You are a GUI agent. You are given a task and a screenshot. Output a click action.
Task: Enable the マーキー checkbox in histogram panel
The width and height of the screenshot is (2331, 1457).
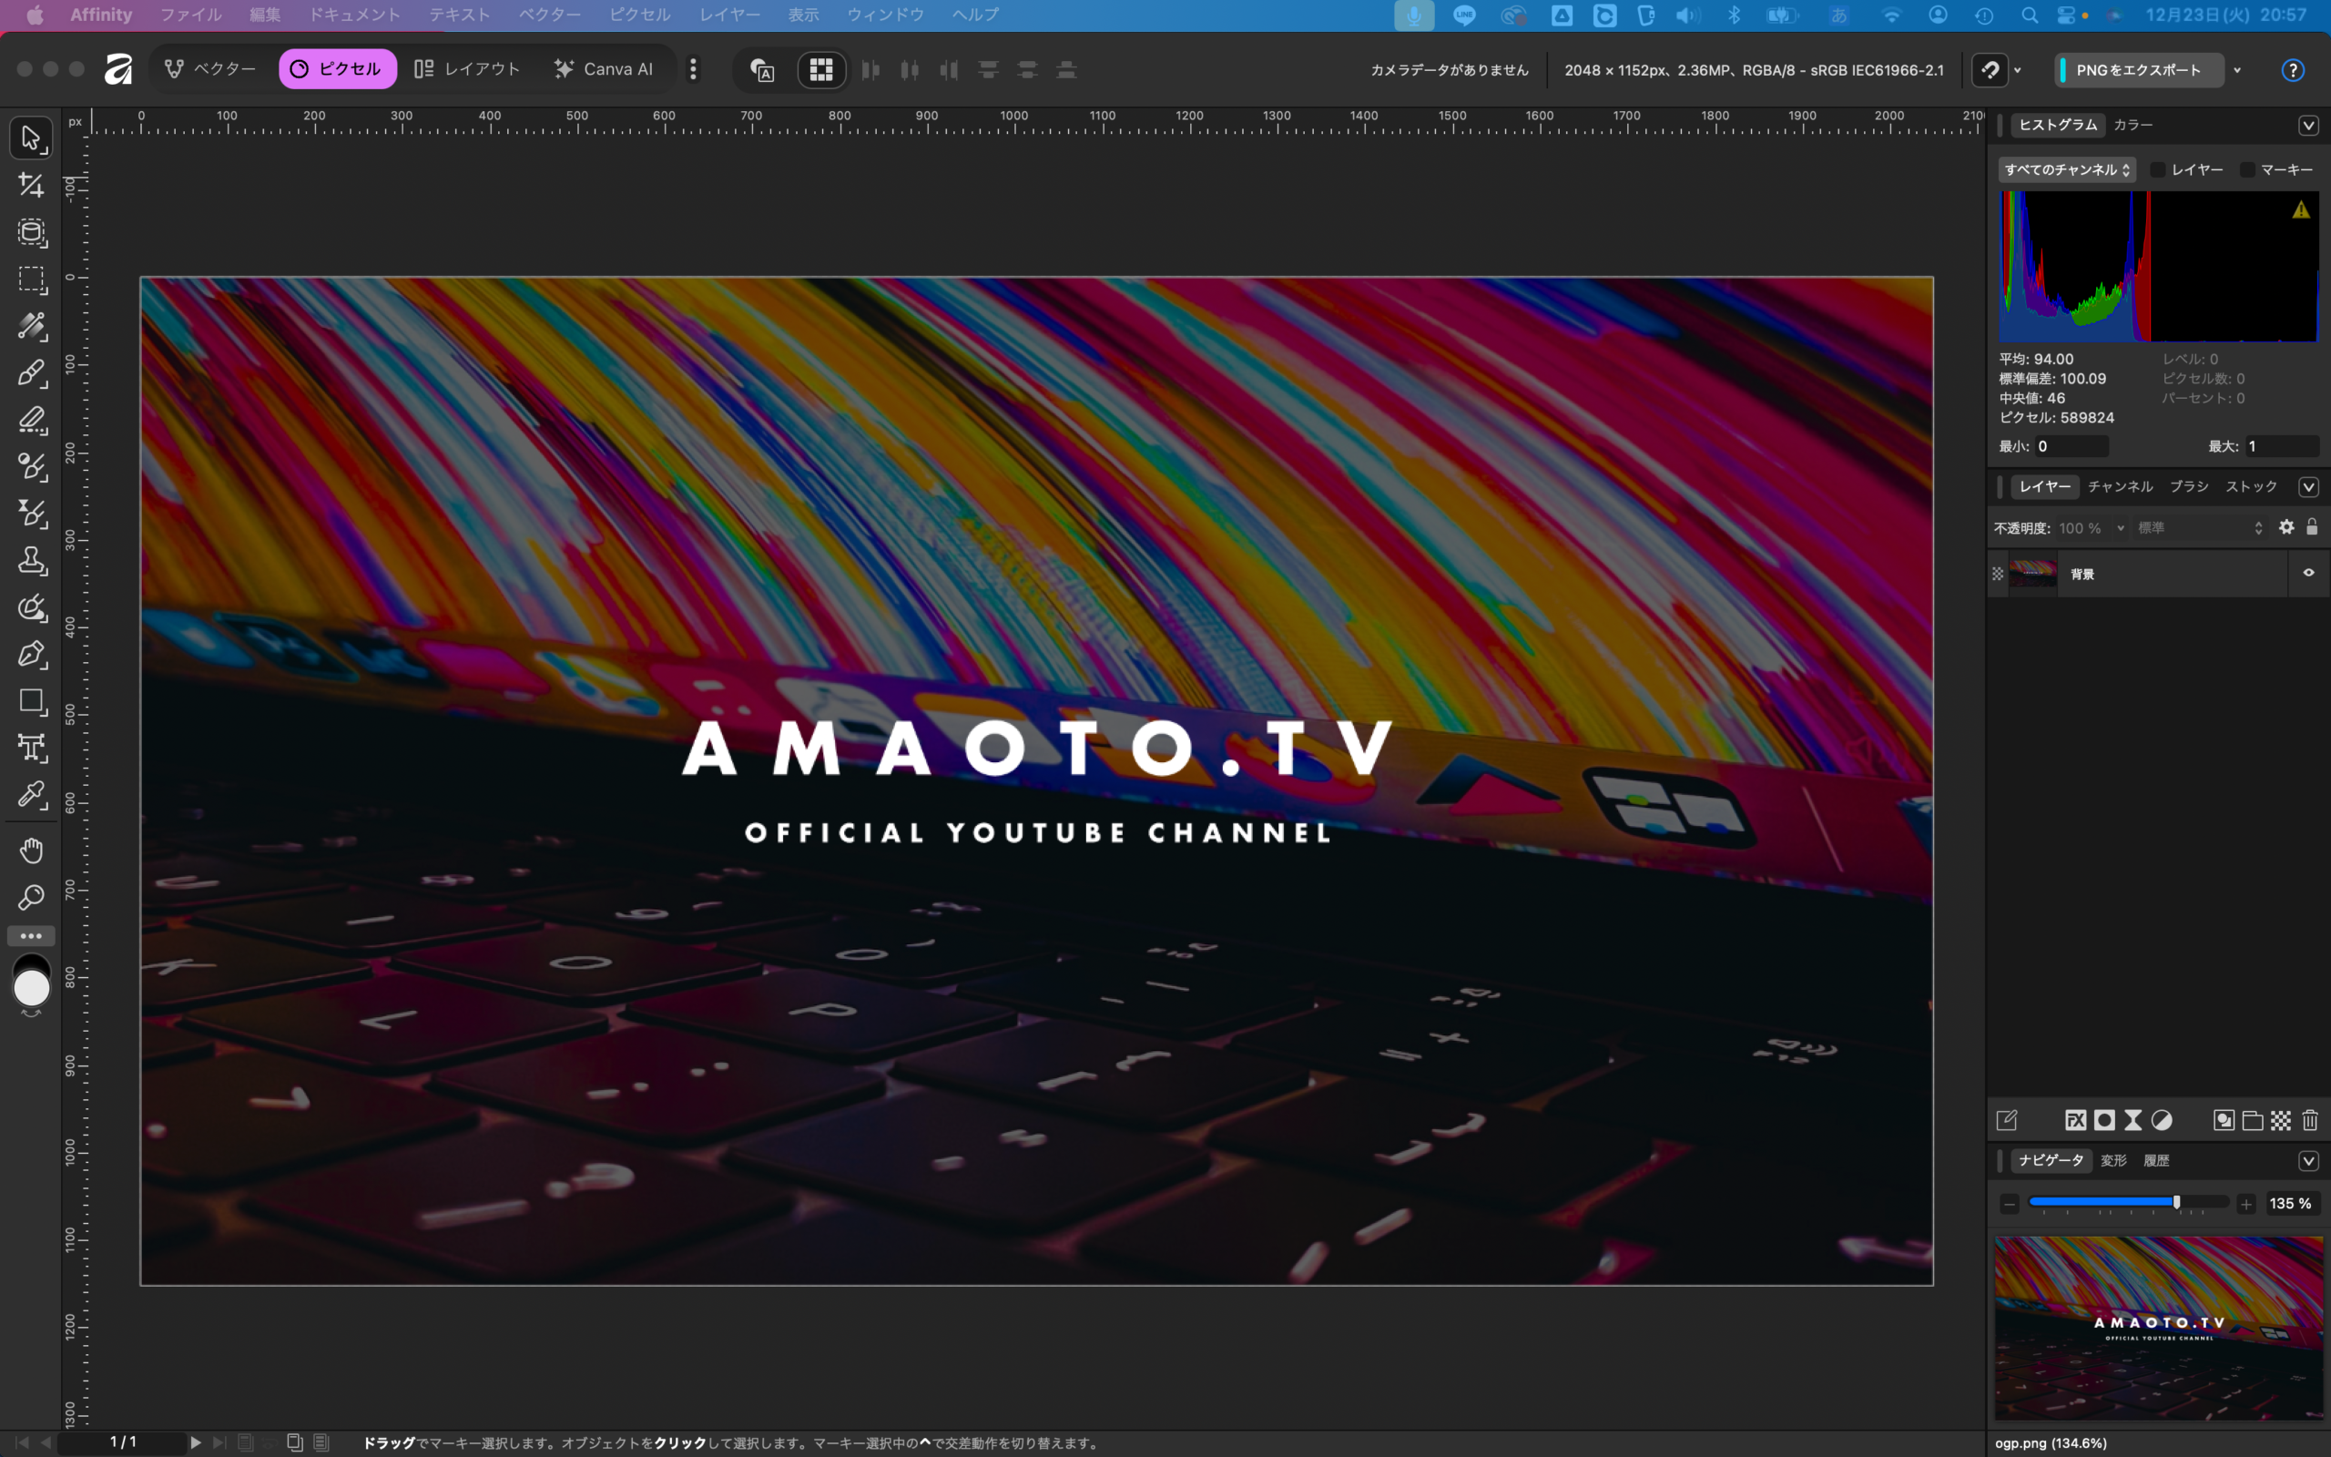2247,169
